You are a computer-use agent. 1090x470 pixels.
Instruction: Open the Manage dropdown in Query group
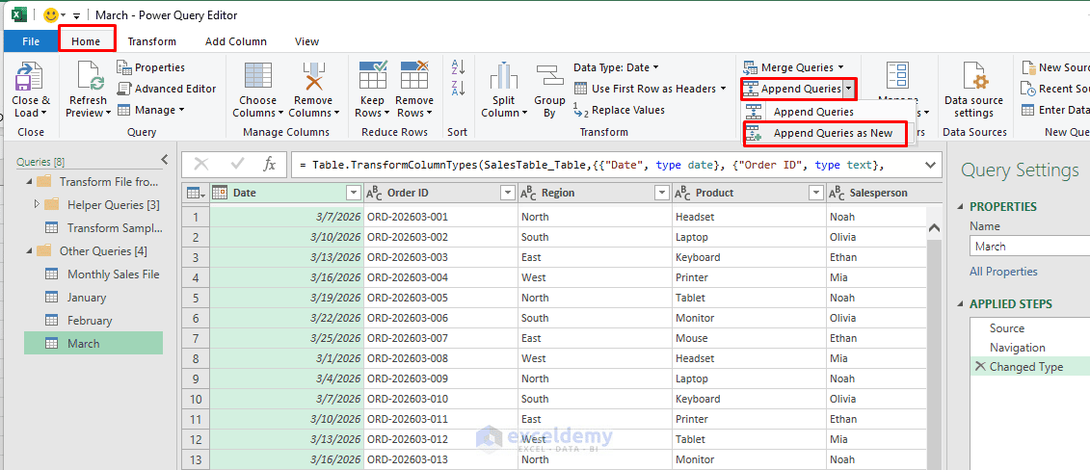[x=181, y=110]
